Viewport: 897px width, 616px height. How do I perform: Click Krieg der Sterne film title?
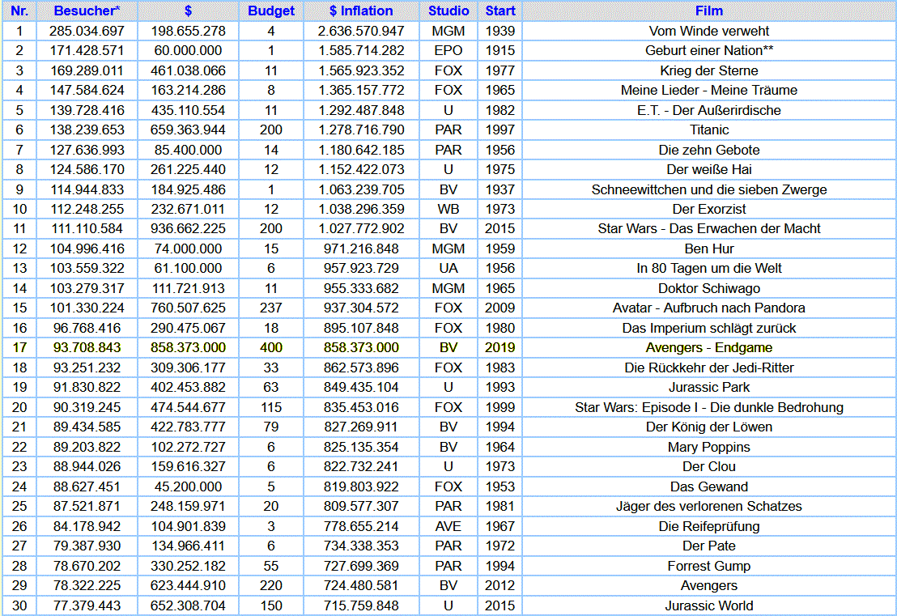[x=709, y=70]
